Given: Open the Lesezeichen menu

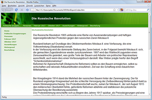Looking at the screenshot, I should (39, 6).
